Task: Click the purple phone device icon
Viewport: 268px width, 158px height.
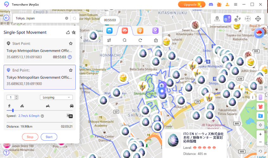Action: pyautogui.click(x=260, y=97)
